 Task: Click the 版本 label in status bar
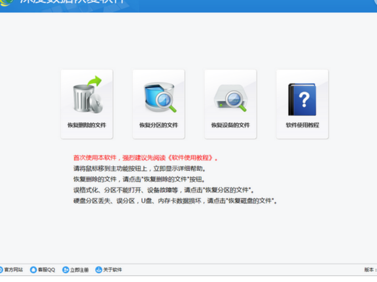[x=370, y=270]
